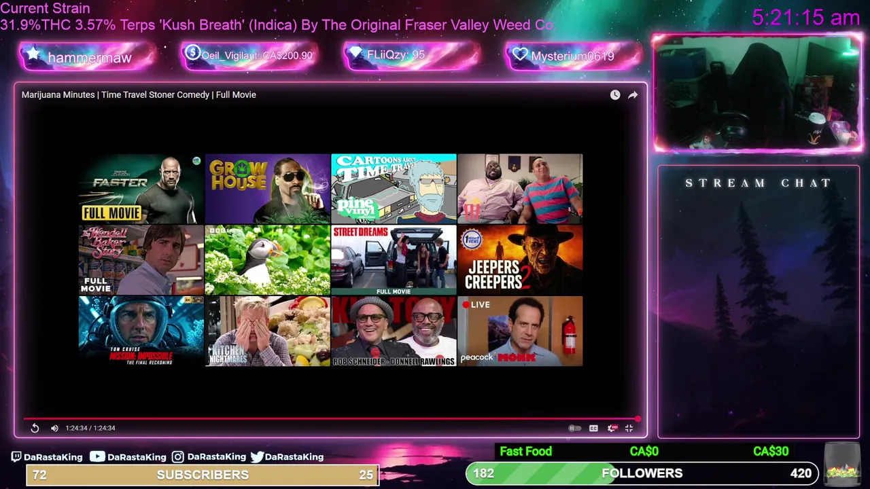Viewport: 870px width, 489px height.
Task: Open the two men with popcorn thumbnail
Action: pyautogui.click(x=520, y=188)
